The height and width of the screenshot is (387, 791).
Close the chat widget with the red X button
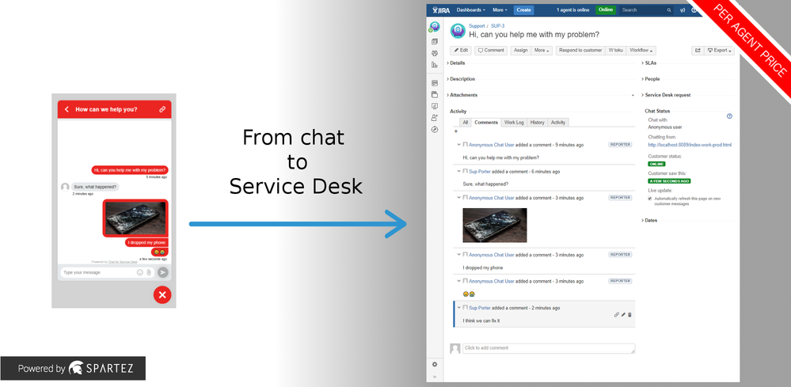pos(162,294)
